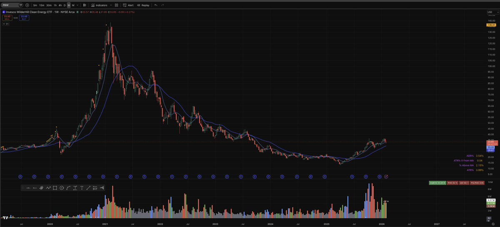Switch to the daily D timeframe
The image size is (500, 227).
pyautogui.click(x=65, y=5)
